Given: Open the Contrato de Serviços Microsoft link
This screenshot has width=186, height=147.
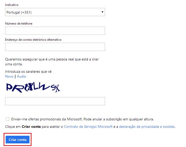Looking at the screenshot, I should (x=88, y=127).
